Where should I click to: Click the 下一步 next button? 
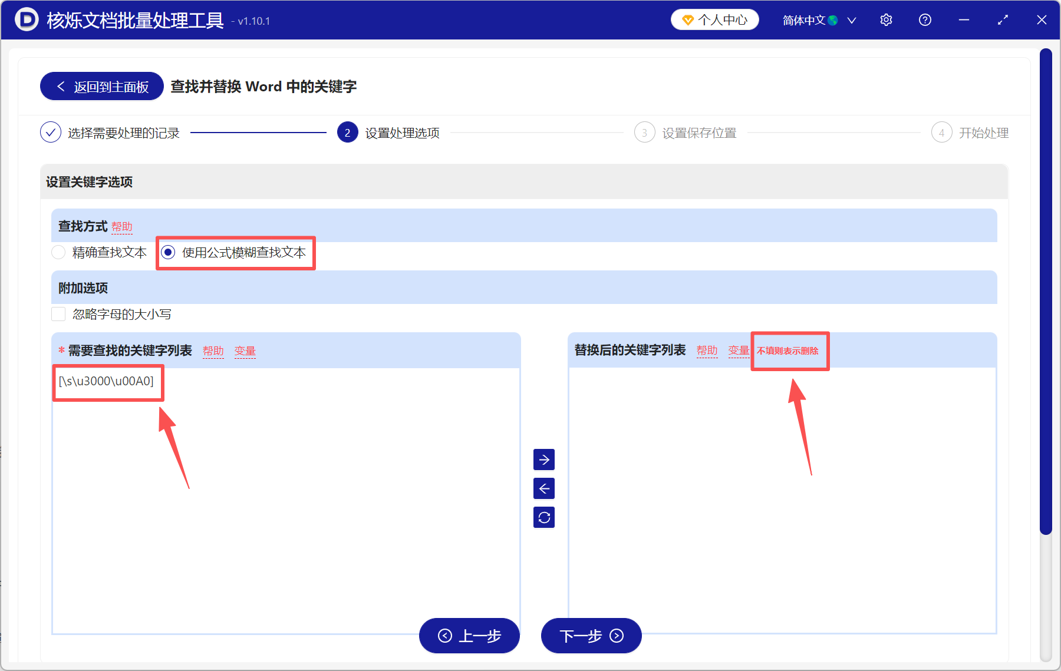pyautogui.click(x=590, y=636)
